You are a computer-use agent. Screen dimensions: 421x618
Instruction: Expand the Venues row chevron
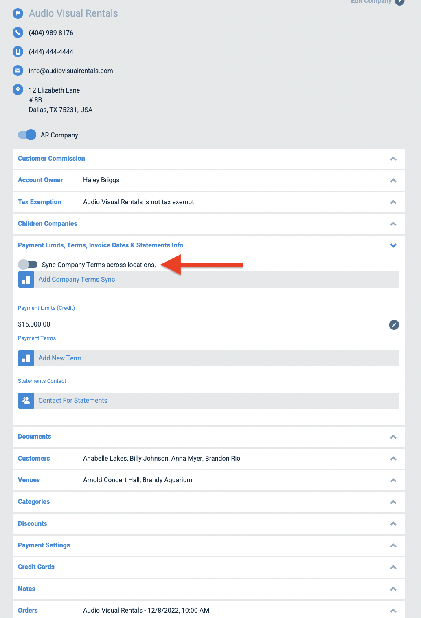pyautogui.click(x=393, y=480)
